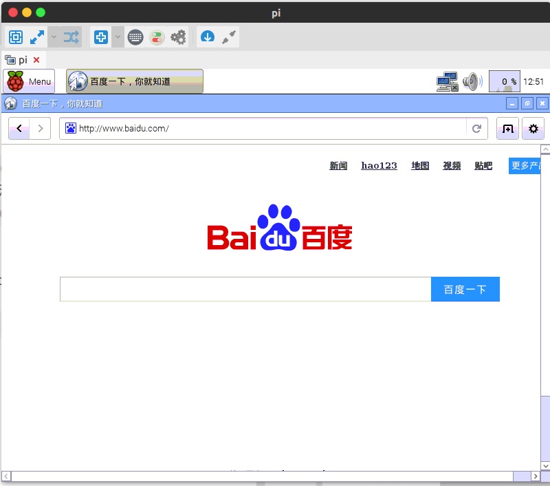Restore the Baidu browser window size

click(x=527, y=103)
